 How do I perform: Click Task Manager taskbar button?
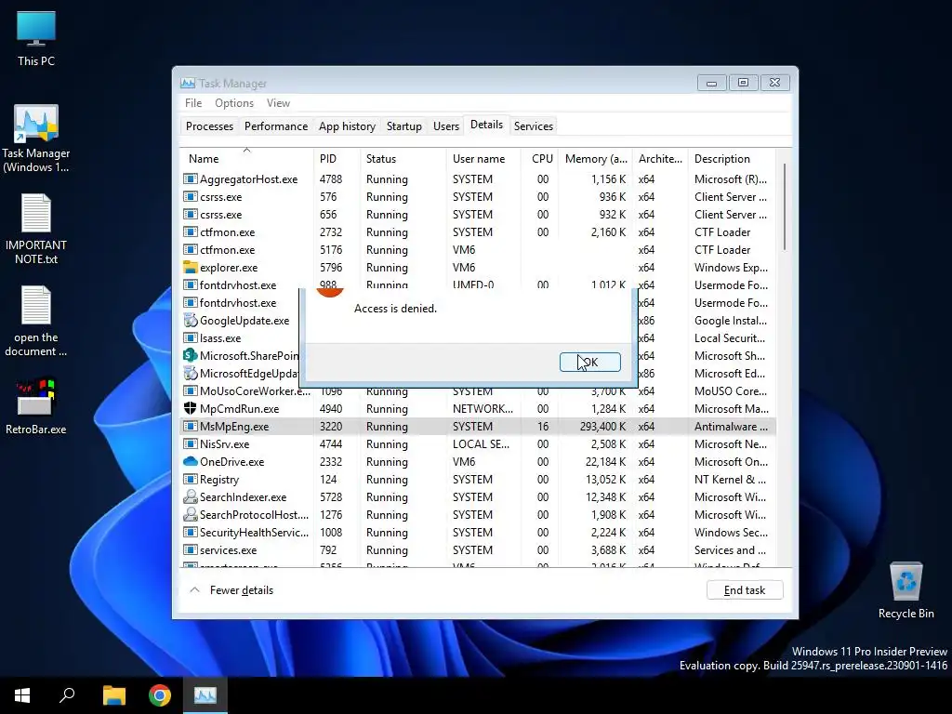click(205, 695)
